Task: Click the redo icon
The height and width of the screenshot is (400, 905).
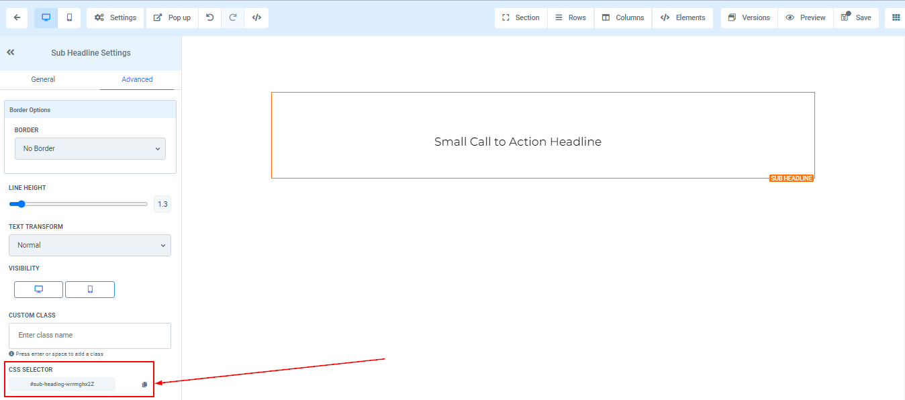Action: click(233, 18)
